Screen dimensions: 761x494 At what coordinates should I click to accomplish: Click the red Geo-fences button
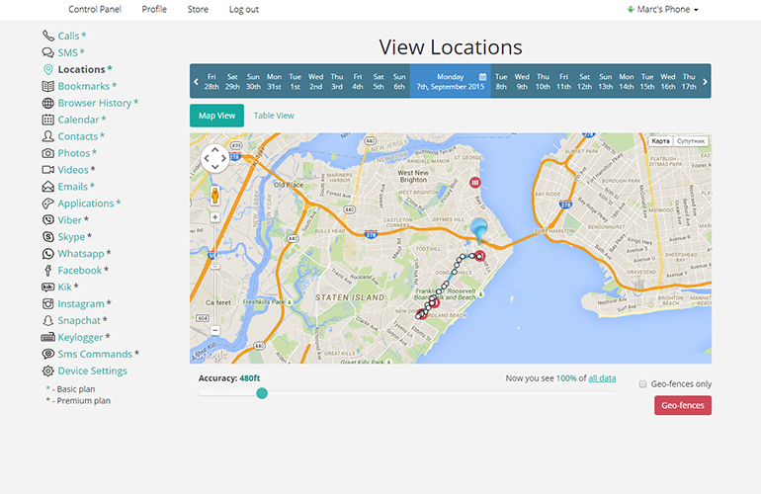click(683, 405)
